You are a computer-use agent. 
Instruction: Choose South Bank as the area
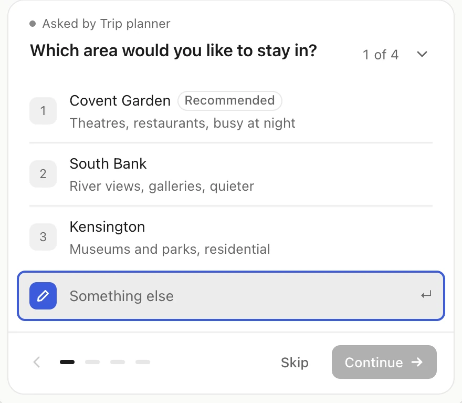(x=231, y=174)
